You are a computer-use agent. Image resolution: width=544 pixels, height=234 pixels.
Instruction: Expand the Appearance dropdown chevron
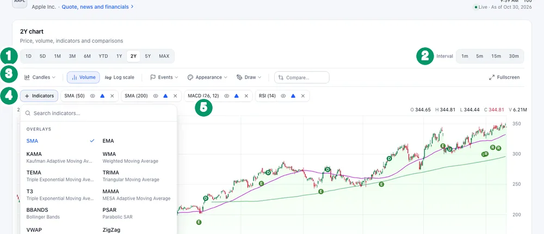(226, 78)
